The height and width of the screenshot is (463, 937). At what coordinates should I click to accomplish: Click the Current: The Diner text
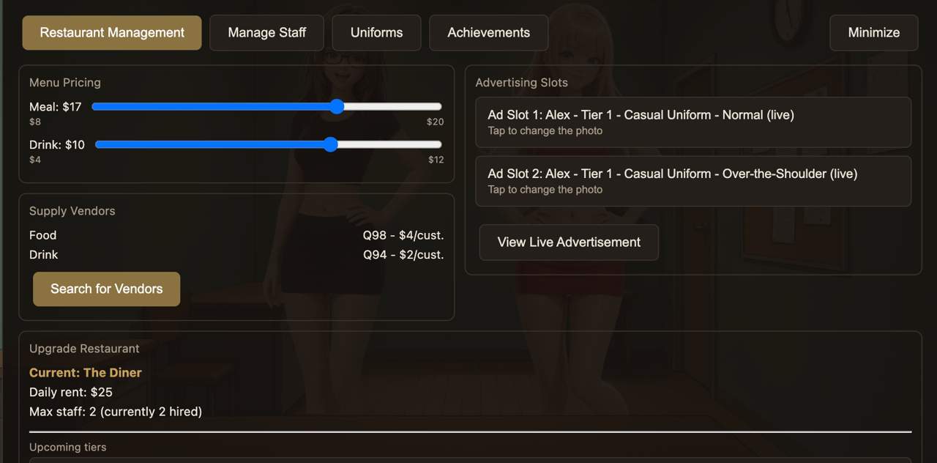86,373
